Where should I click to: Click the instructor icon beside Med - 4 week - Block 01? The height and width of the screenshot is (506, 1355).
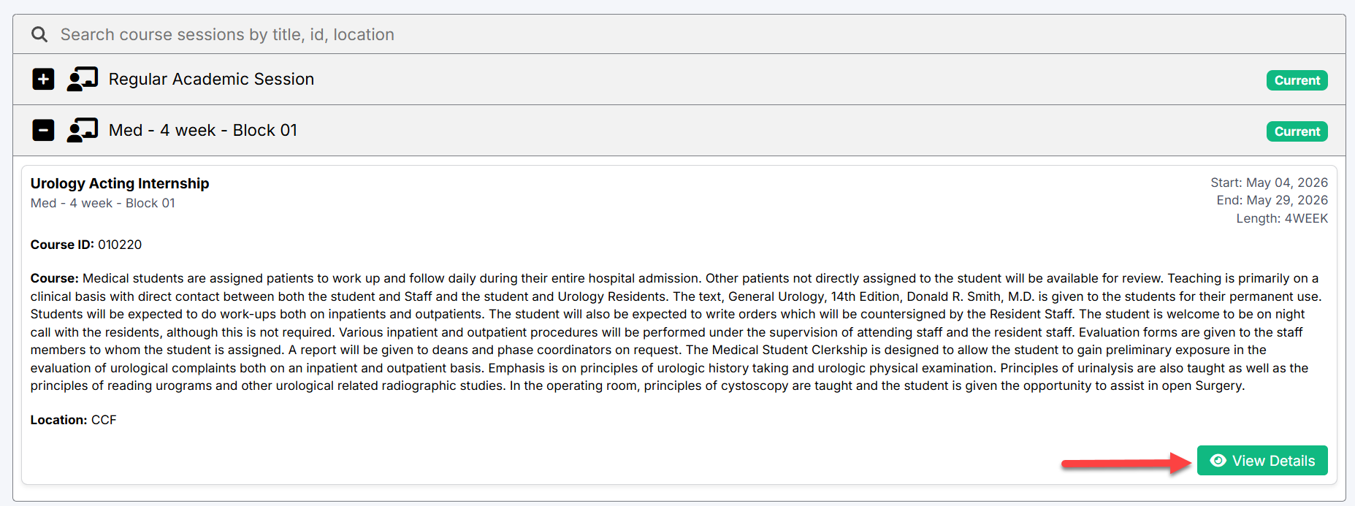82,130
